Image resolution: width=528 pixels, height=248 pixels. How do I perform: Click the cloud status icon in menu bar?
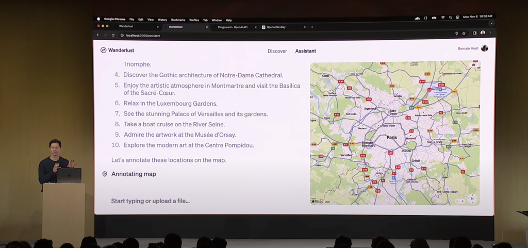418,18
